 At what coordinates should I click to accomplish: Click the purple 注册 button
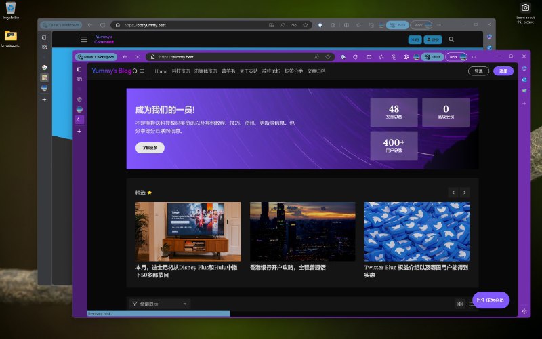point(503,71)
